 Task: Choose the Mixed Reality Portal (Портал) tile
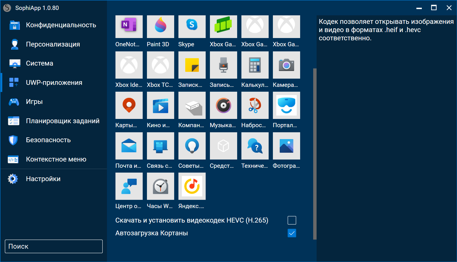(x=286, y=105)
